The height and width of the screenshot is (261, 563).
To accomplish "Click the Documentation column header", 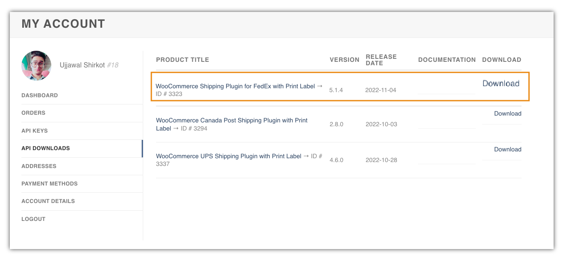I will [447, 60].
